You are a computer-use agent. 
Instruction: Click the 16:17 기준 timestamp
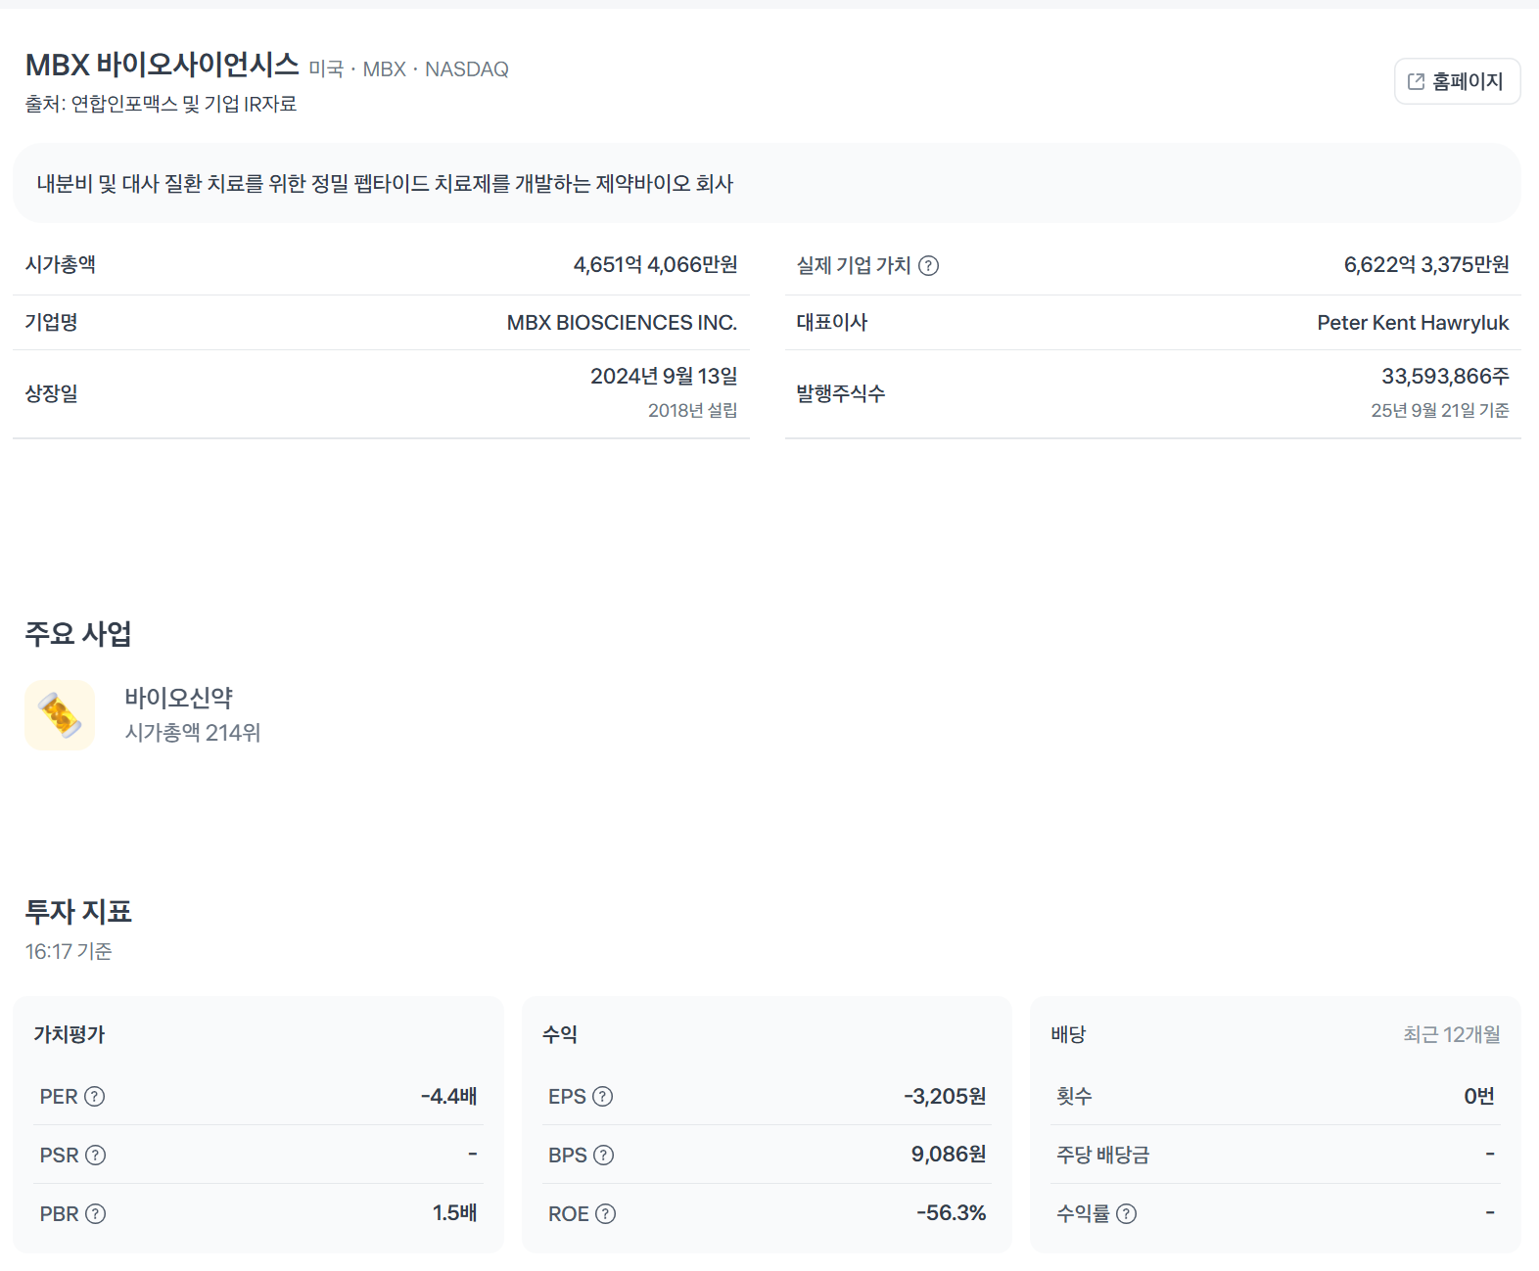tap(69, 951)
